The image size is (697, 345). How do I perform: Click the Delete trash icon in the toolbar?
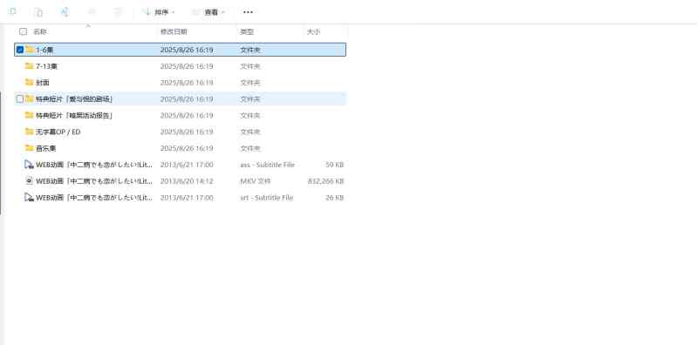click(118, 12)
